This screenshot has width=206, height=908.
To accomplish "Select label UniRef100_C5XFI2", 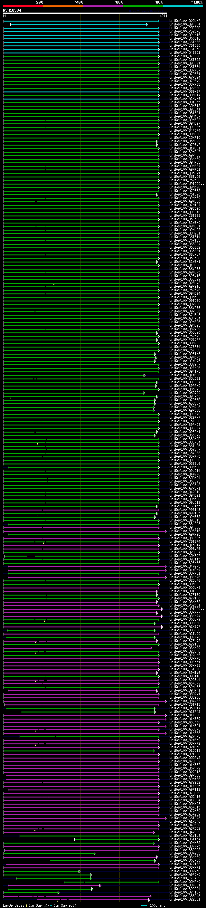I will click(185, 106).
